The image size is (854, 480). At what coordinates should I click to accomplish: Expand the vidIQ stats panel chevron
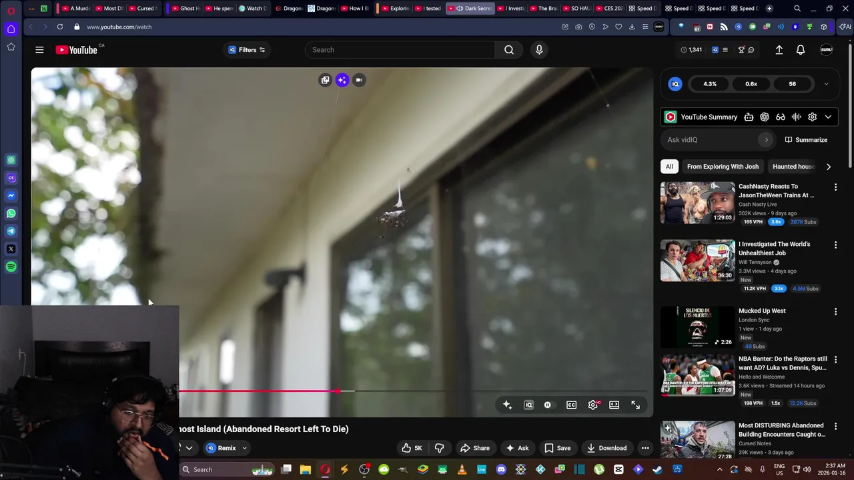(x=826, y=84)
